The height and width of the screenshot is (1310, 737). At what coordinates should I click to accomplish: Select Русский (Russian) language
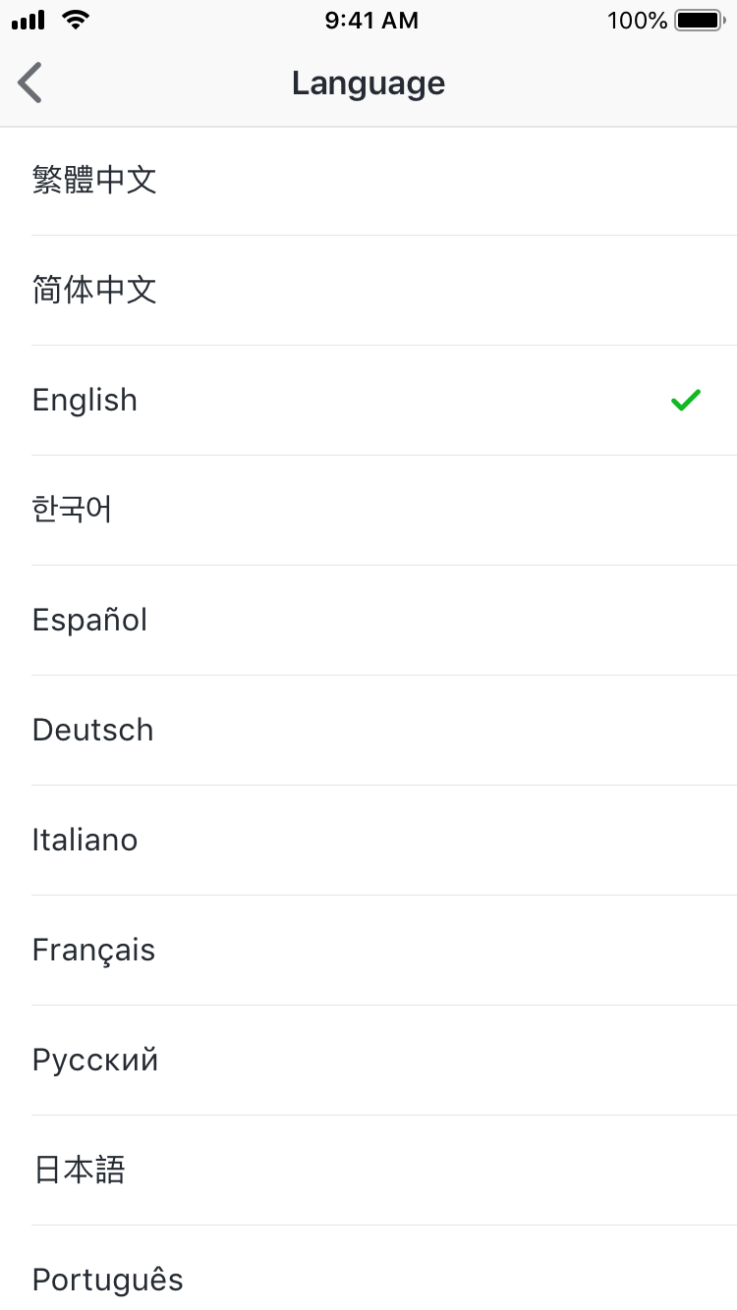(95, 1061)
